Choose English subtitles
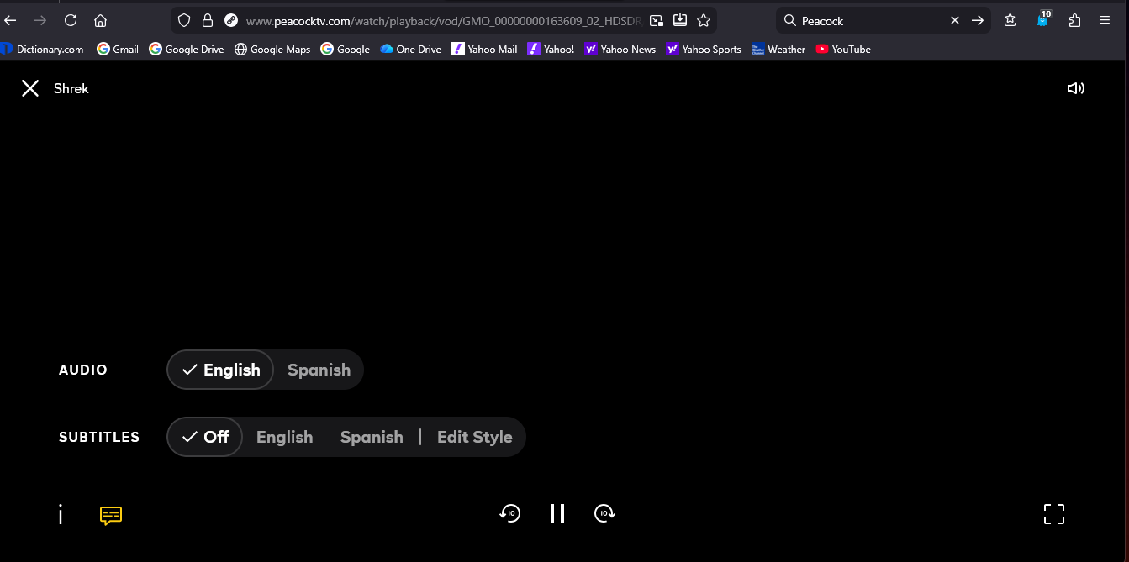 (x=284, y=437)
